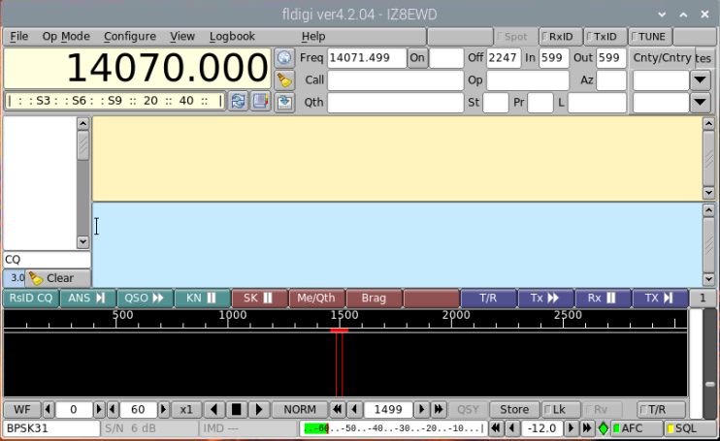Click the green diamond squelch indicator
The height and width of the screenshot is (441, 720).
click(x=603, y=428)
